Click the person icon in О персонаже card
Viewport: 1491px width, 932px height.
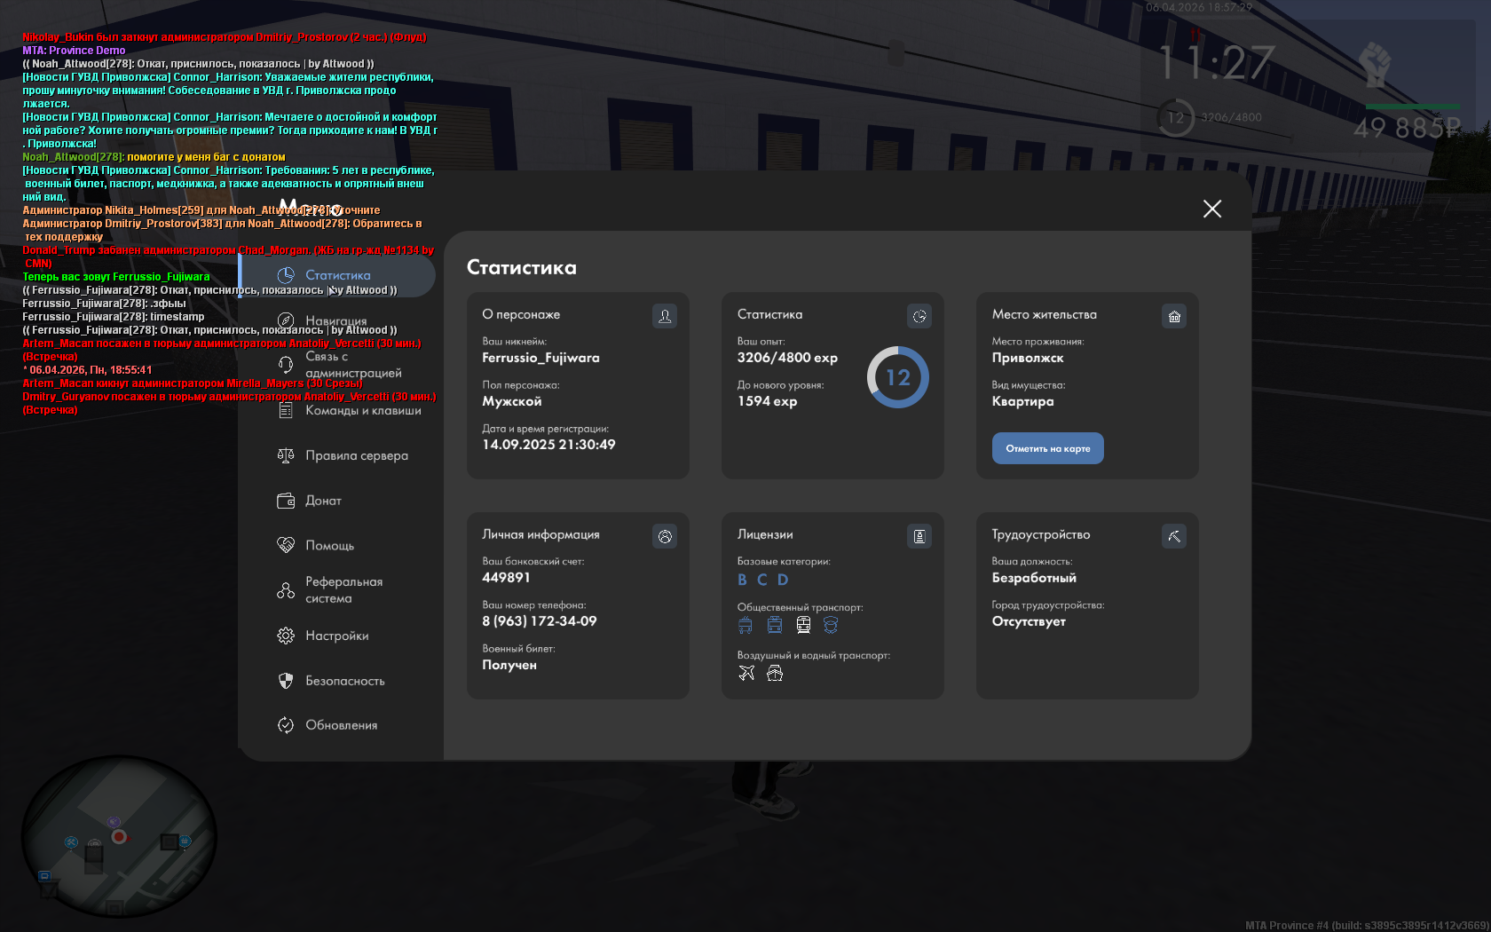coord(665,316)
